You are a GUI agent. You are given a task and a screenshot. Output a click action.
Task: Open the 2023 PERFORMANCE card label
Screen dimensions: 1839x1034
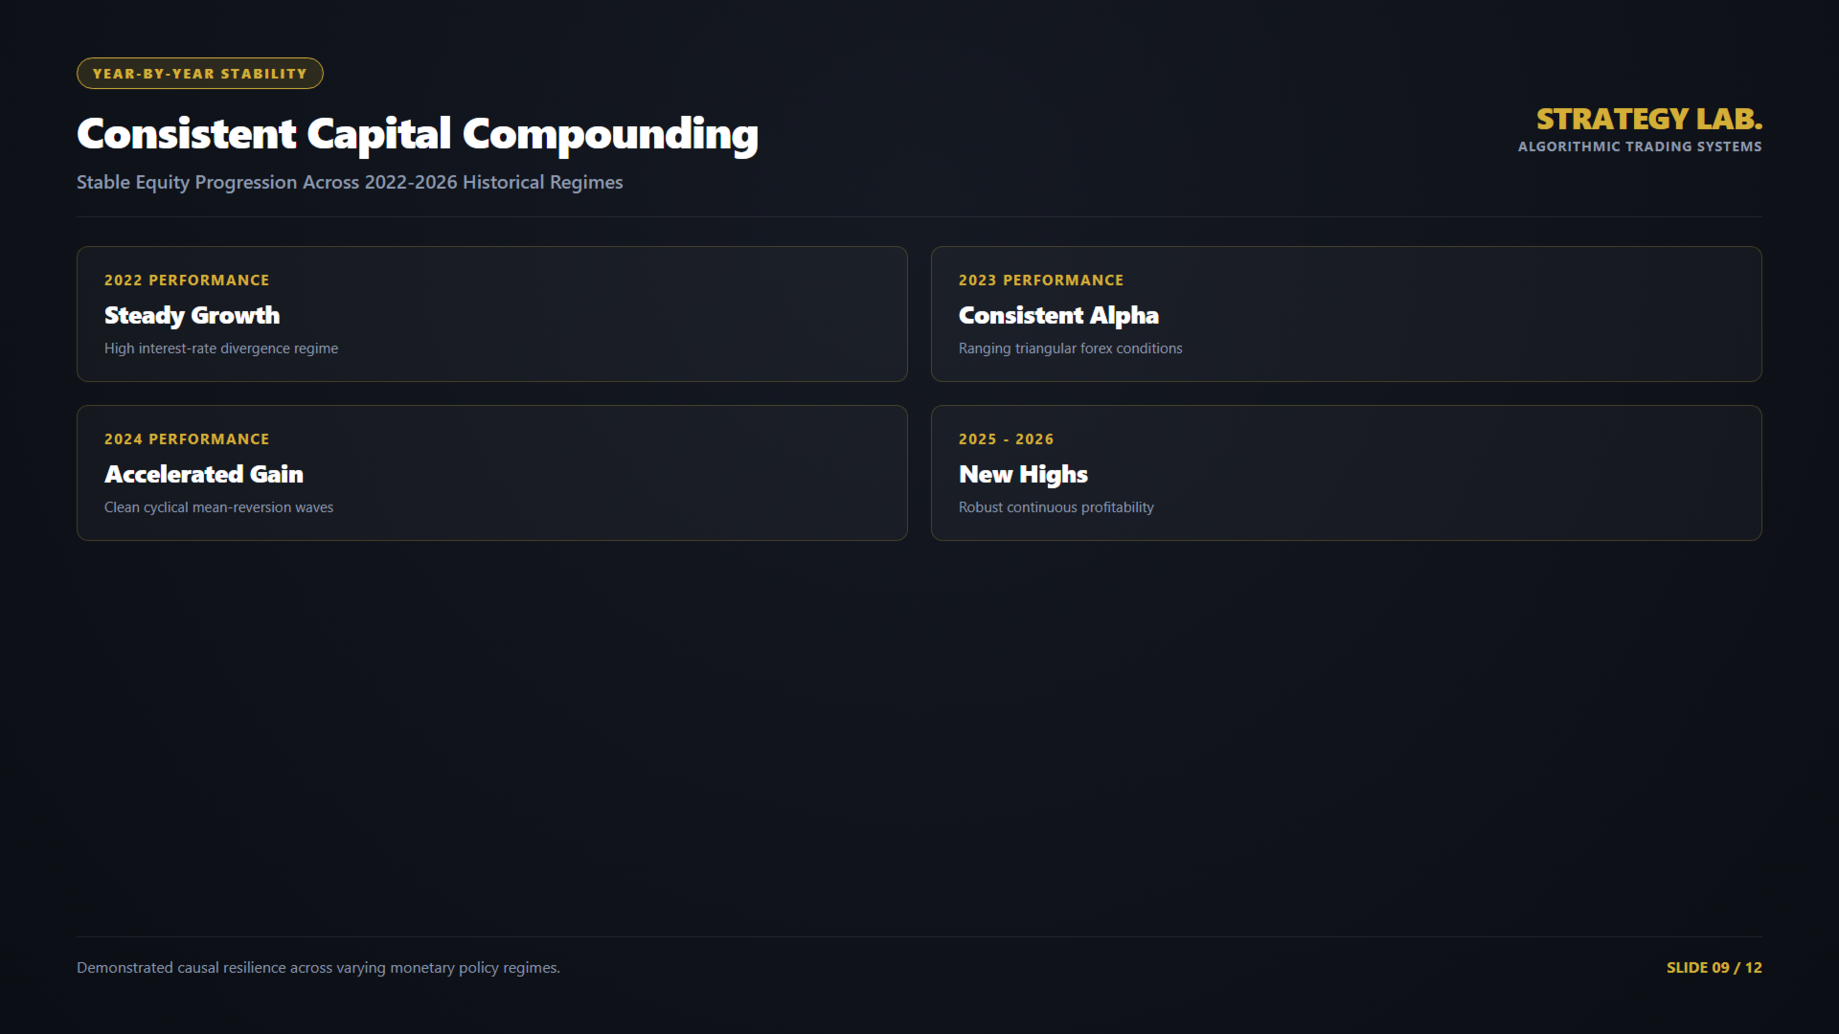(x=1041, y=281)
